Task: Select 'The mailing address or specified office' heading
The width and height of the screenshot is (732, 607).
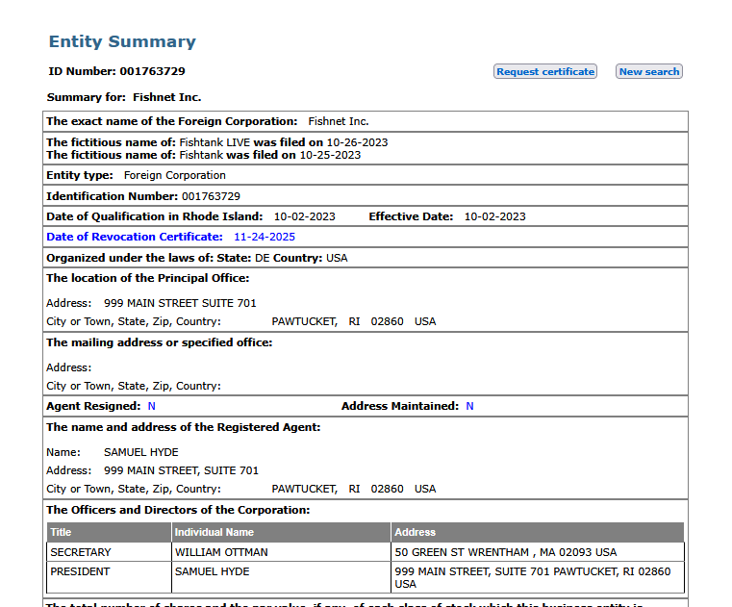Action: [159, 342]
